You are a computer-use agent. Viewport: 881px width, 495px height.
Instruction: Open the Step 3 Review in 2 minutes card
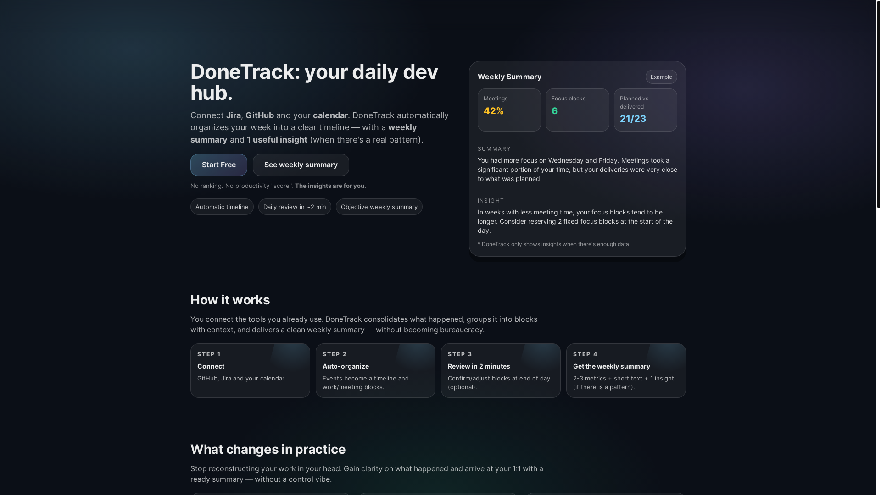[501, 370]
